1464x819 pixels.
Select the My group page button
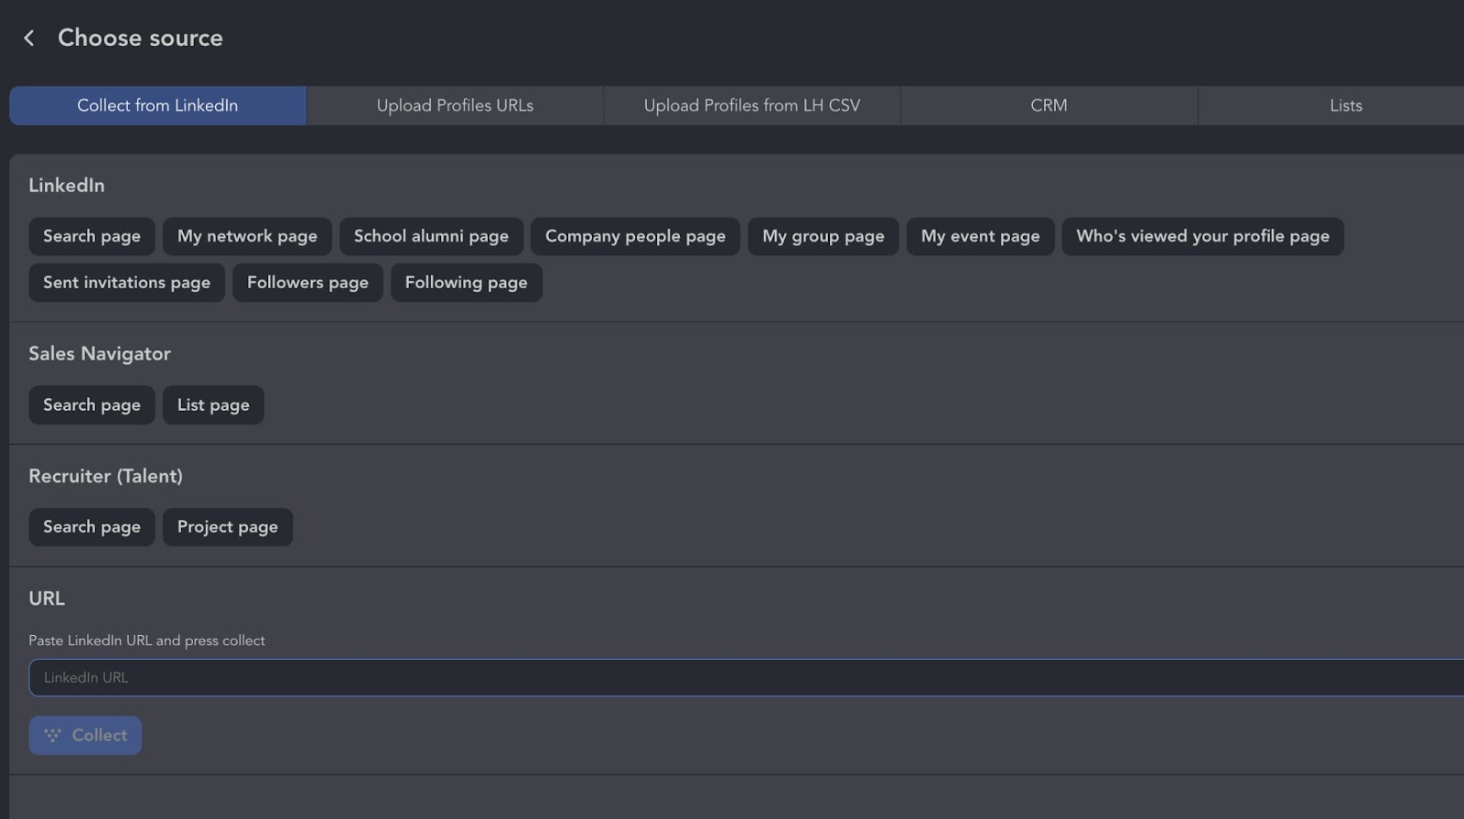coord(823,236)
